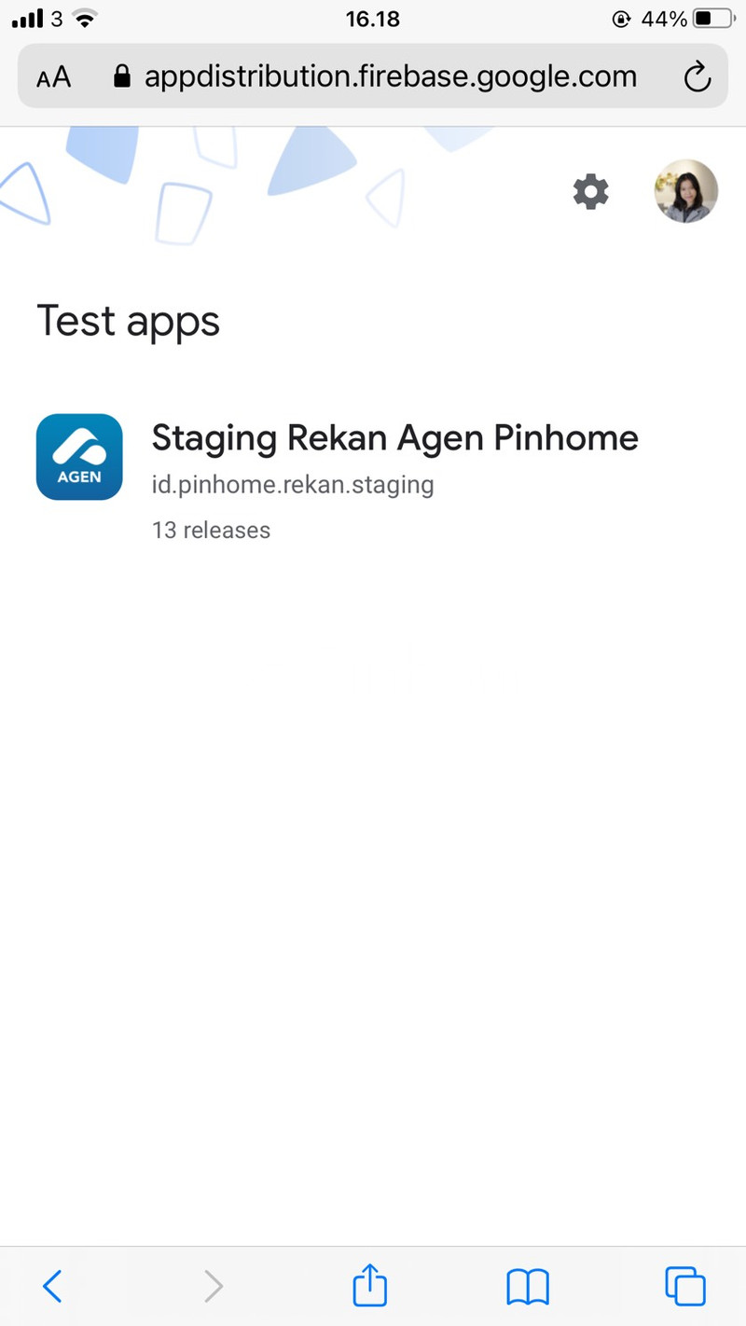Reload the page with the refresh icon
The image size is (746, 1326).
698,77
